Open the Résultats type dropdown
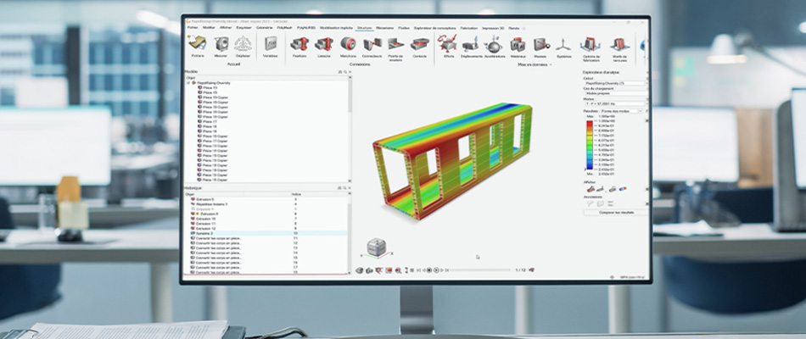Viewport: 806px width, 339px height. pos(622,111)
